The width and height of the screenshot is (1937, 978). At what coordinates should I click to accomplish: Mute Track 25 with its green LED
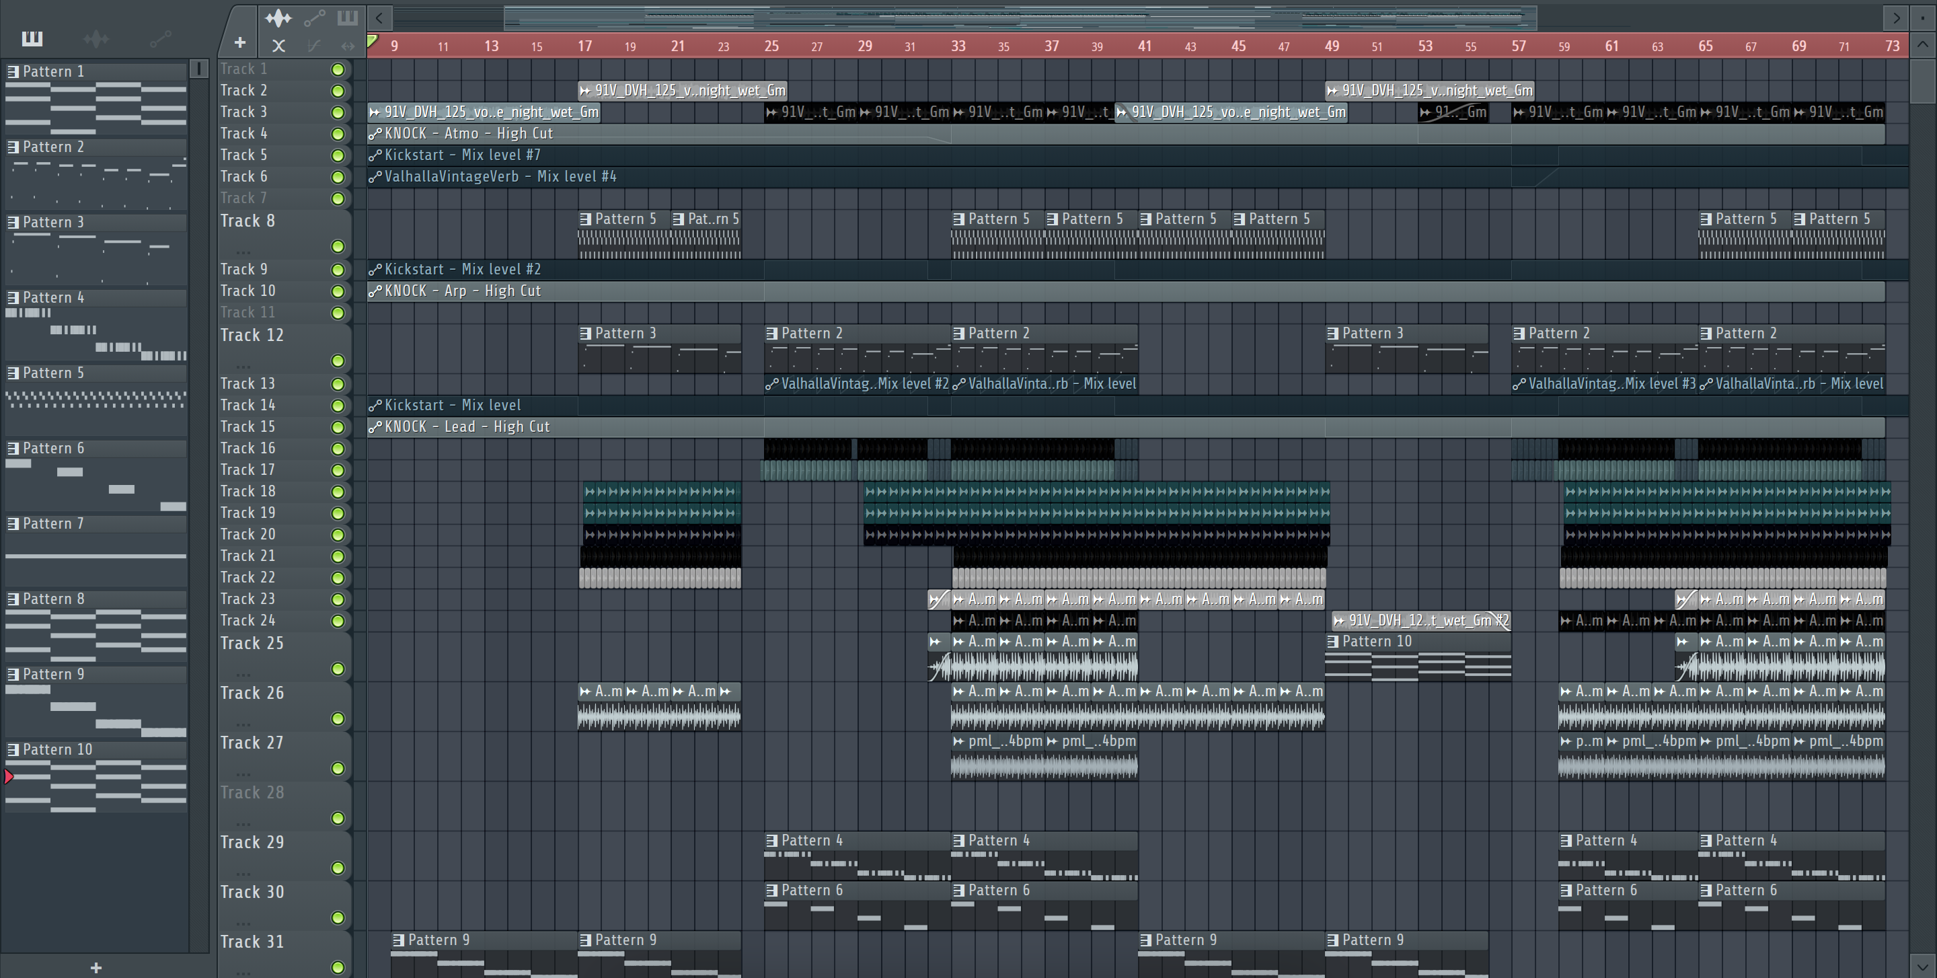tap(338, 669)
